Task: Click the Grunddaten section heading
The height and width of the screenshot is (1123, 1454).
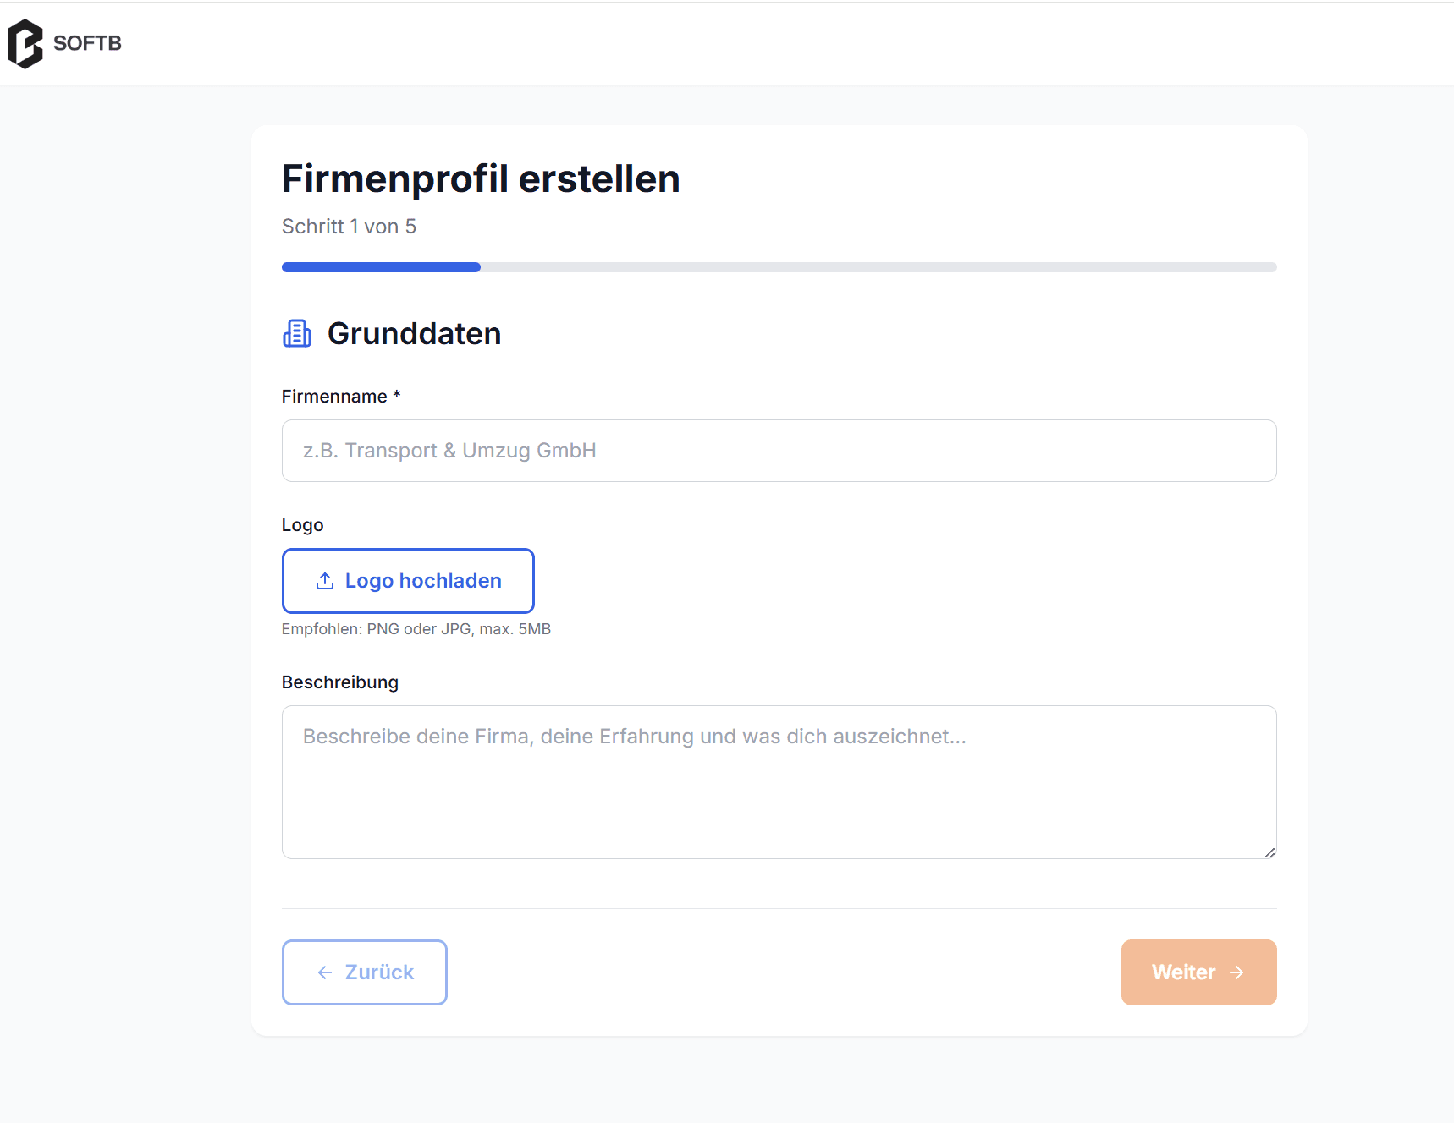Action: (x=414, y=334)
